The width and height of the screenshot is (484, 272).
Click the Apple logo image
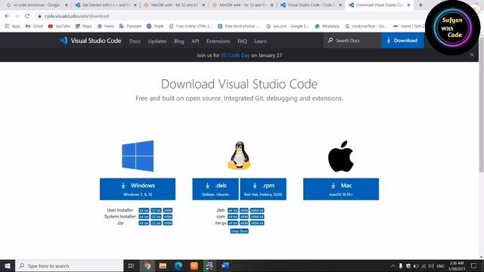click(341, 156)
